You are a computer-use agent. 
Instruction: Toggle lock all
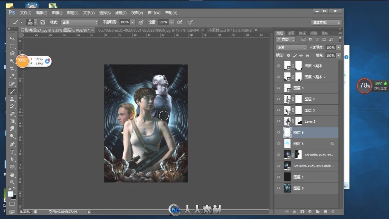point(307,56)
